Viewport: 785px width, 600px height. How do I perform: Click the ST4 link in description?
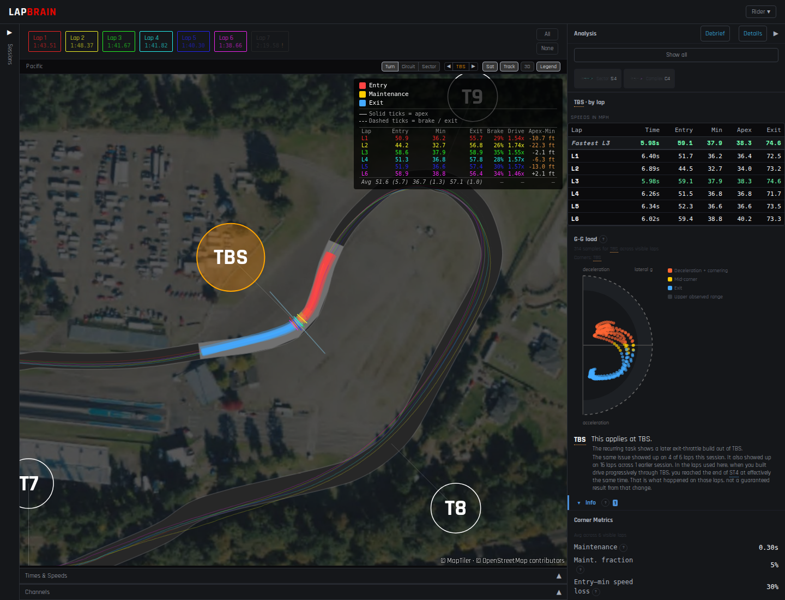[734, 473]
